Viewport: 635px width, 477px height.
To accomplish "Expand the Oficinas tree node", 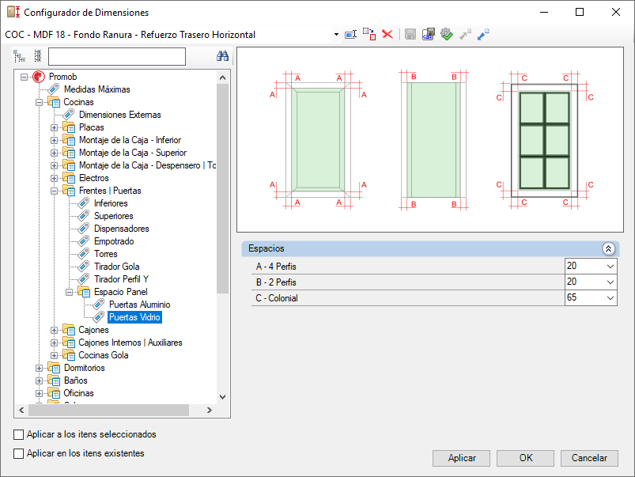I will pos(39,393).
